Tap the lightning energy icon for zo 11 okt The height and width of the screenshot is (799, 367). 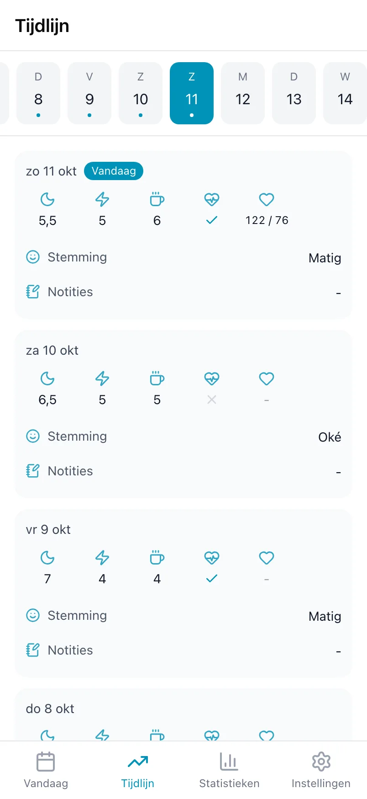pos(102,199)
